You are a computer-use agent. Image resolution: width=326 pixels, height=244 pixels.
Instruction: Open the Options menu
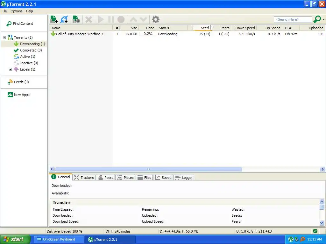click(x=17, y=11)
